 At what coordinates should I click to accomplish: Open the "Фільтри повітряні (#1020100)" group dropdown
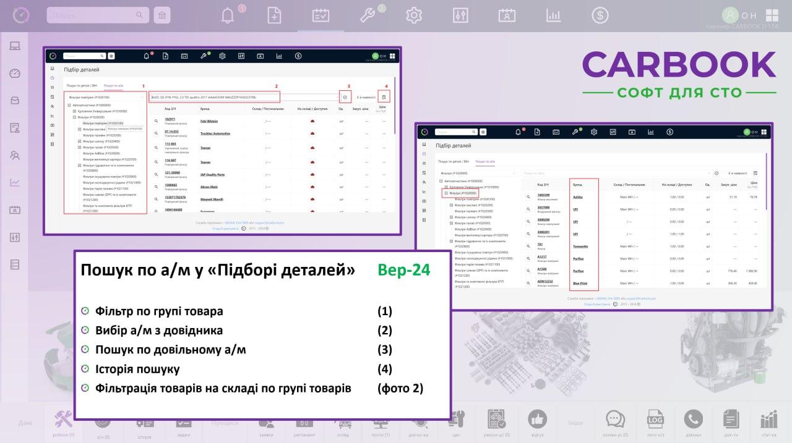click(x=105, y=97)
